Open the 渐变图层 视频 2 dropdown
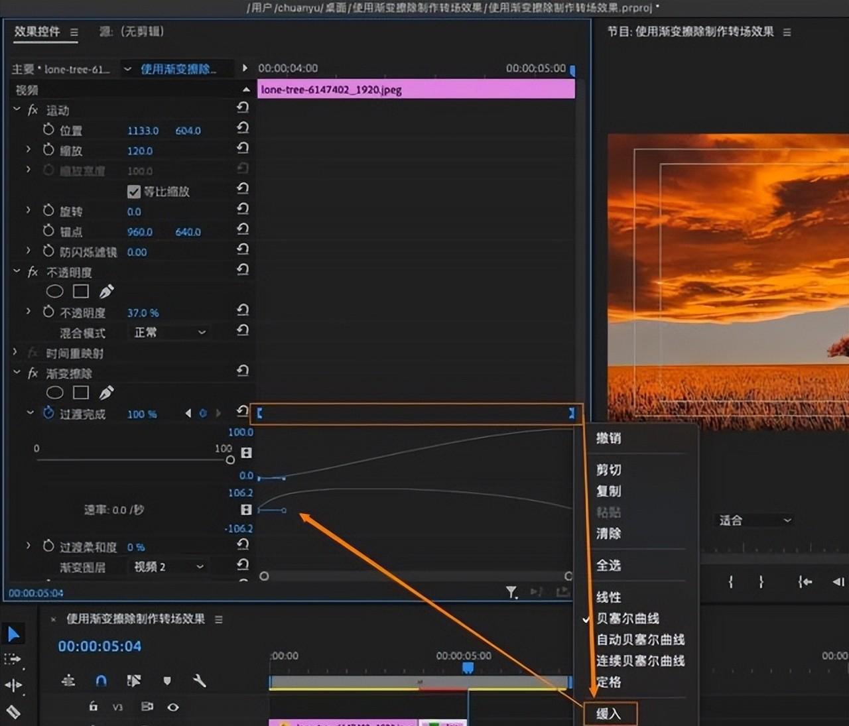Viewport: 849px width, 726px height. click(169, 567)
